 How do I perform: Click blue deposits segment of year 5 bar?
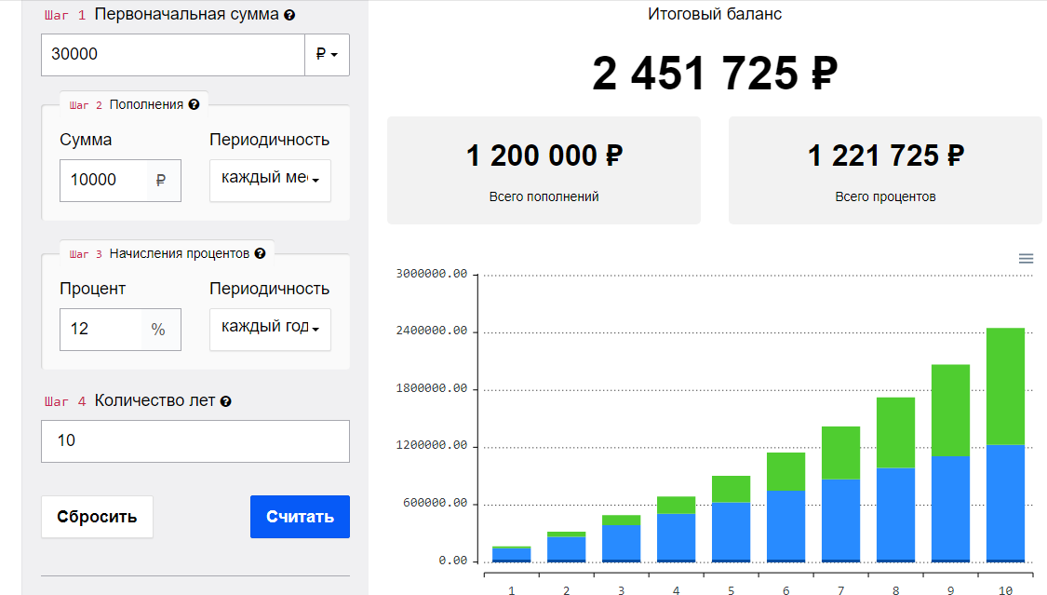click(732, 531)
